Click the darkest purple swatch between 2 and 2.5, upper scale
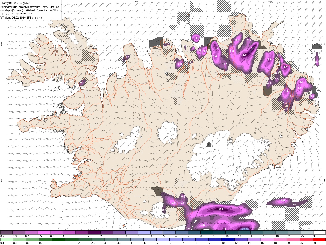Viewport: 326px width, 245px height. [94, 232]
